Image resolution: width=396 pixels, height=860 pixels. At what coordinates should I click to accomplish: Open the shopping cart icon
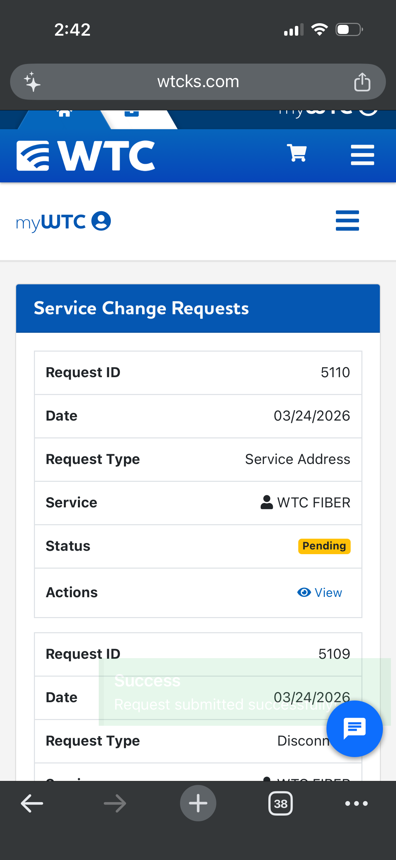pos(297,153)
